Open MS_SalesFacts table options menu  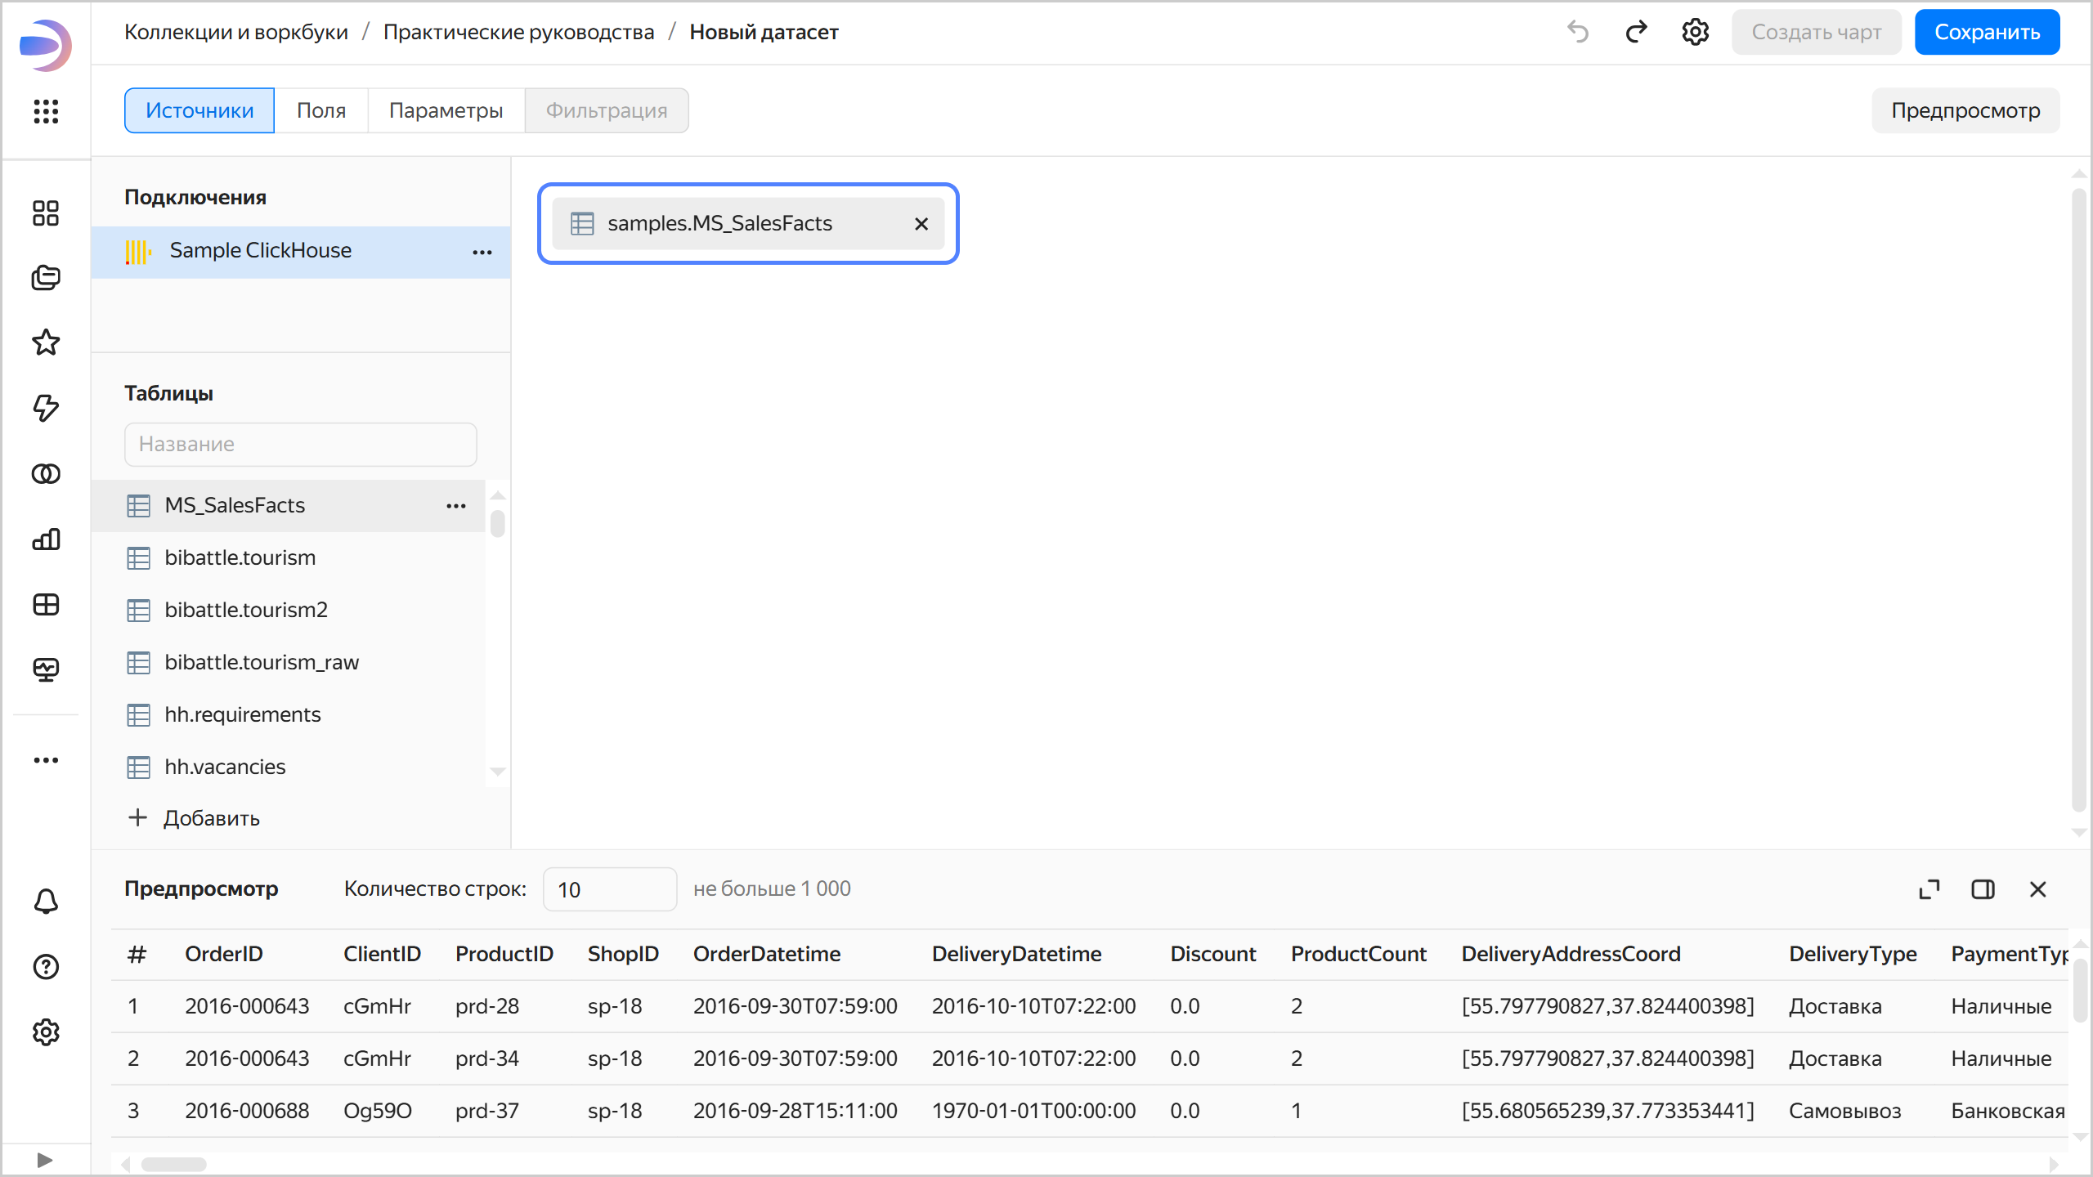tap(456, 506)
